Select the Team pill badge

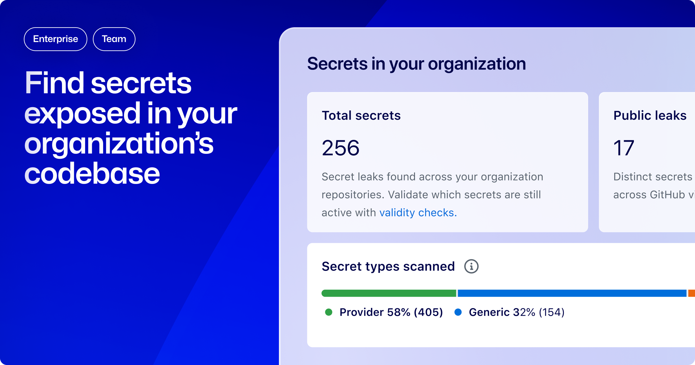click(x=114, y=39)
